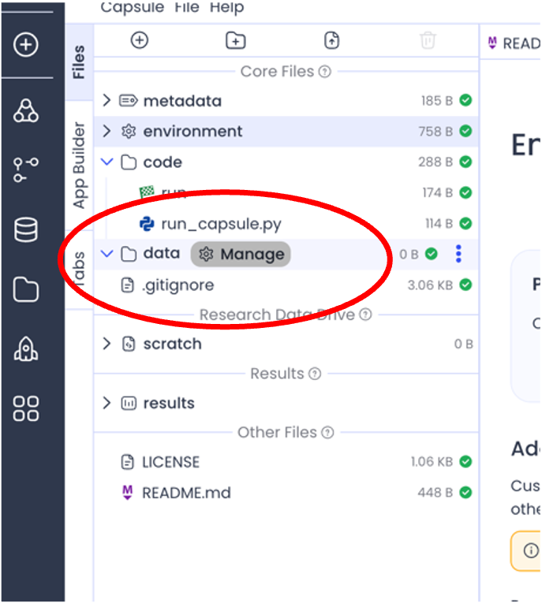The image size is (542, 603).
Task: Open the database icon in the left sidebar
Action: [x=26, y=230]
